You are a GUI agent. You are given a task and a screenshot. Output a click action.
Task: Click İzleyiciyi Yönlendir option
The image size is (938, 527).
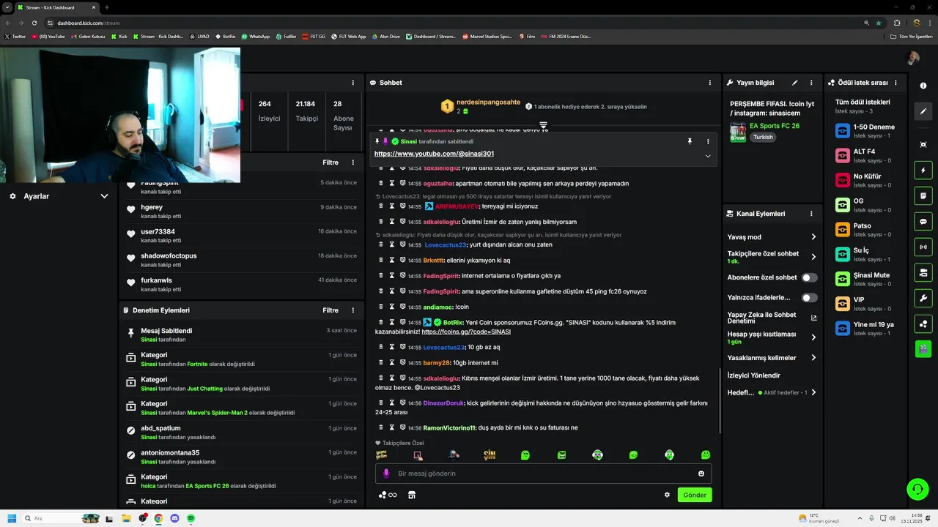click(x=753, y=375)
